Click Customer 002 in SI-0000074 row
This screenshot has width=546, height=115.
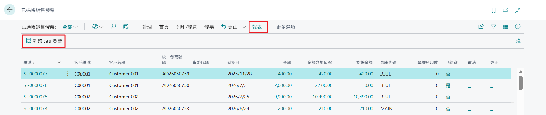124,108
